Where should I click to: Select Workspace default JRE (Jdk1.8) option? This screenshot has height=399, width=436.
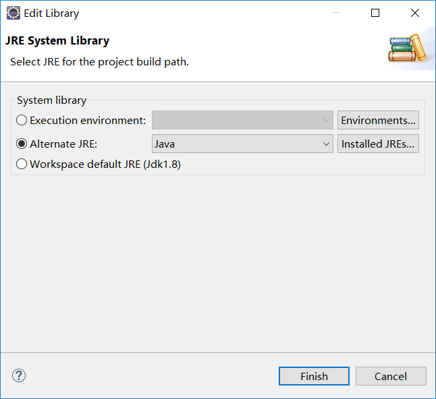pyautogui.click(x=22, y=164)
